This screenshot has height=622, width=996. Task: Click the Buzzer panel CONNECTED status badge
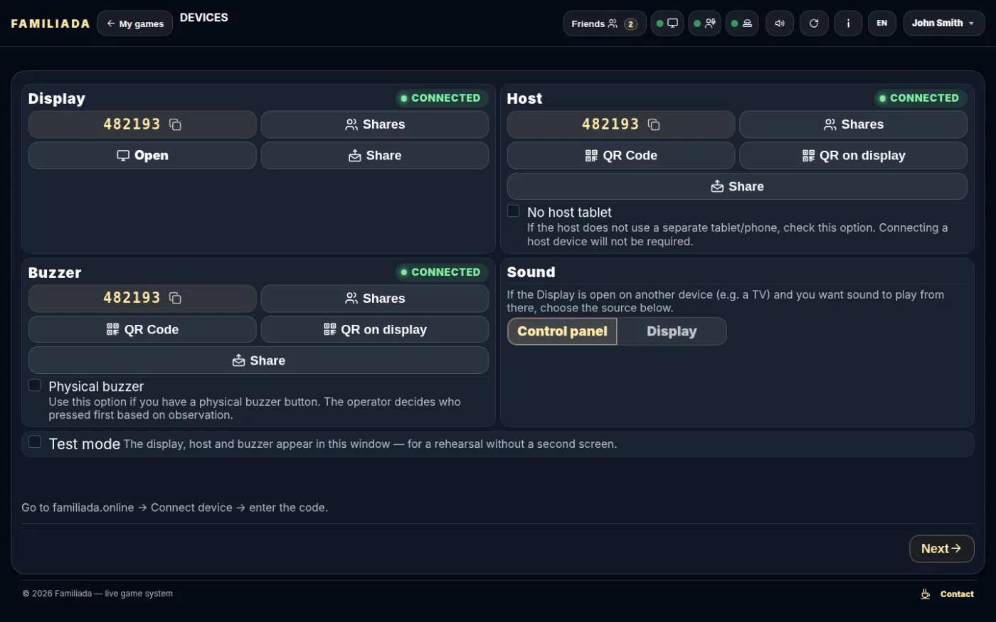(x=441, y=272)
